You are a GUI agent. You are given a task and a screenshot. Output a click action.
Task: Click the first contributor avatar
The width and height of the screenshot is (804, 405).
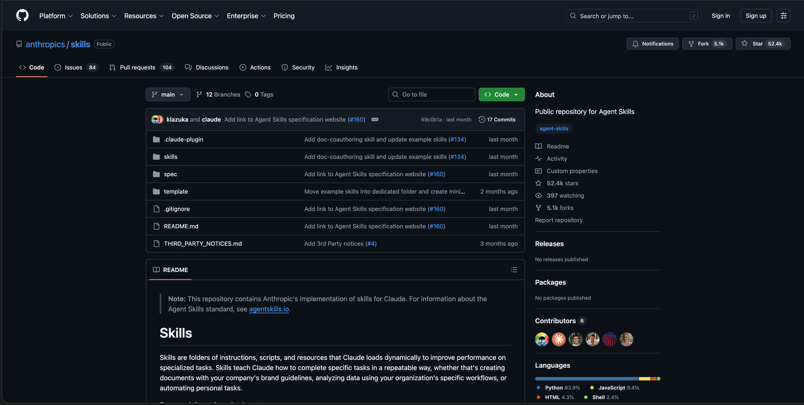coord(542,339)
